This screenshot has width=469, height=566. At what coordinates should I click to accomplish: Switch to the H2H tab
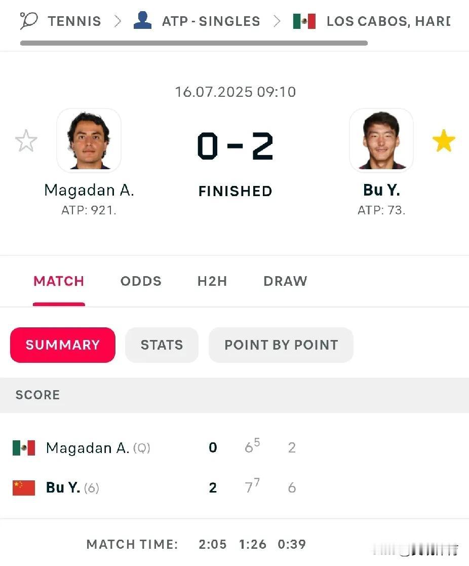(212, 281)
